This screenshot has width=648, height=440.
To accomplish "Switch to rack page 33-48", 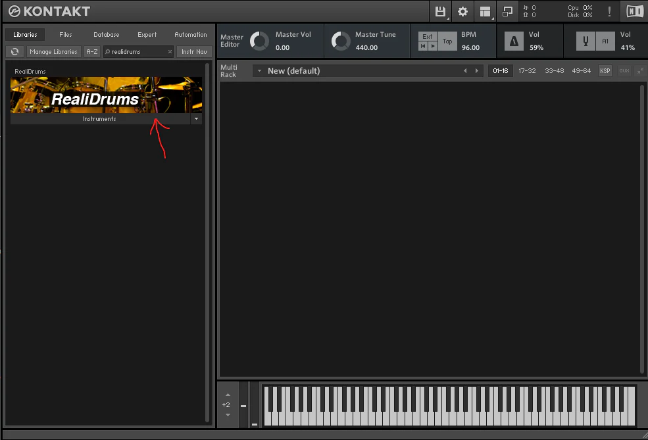I will tap(554, 70).
